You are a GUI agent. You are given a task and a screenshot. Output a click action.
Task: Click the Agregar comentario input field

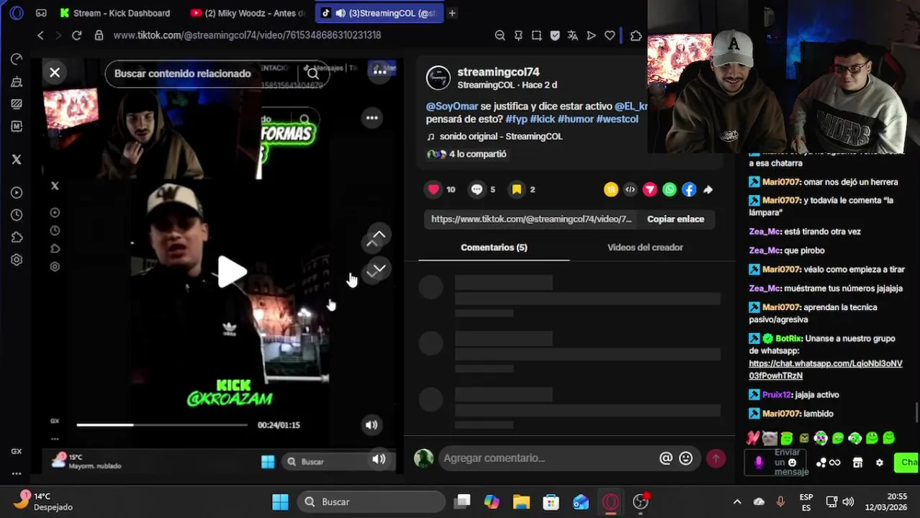(x=547, y=458)
